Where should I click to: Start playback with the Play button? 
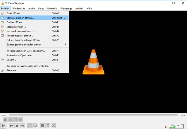(x=3, y=126)
